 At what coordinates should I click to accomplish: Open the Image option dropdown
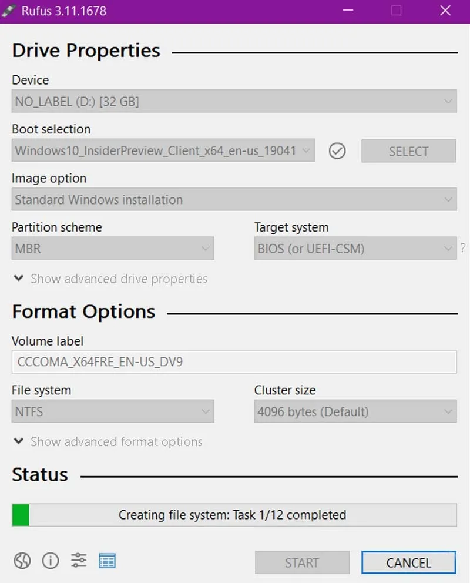[x=234, y=200]
